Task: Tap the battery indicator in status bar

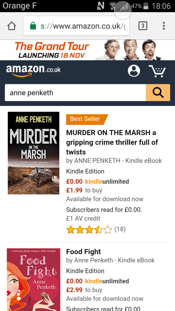Action: click(x=146, y=6)
